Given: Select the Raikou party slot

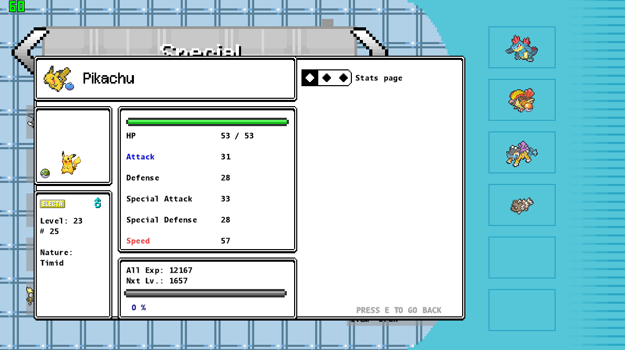Looking at the screenshot, I should (x=522, y=153).
